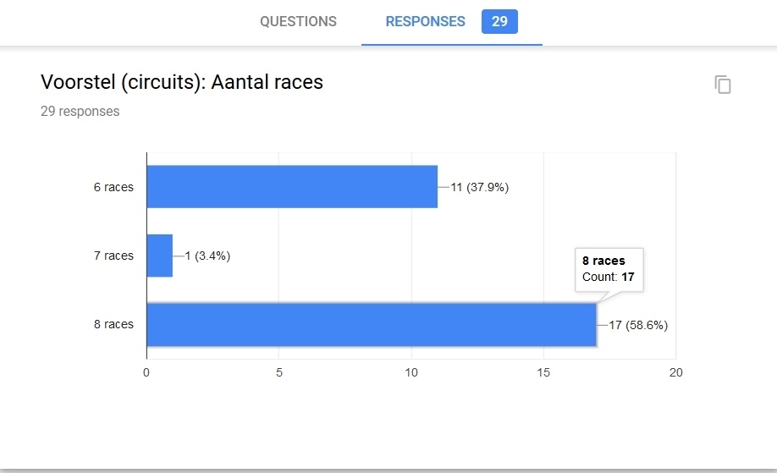Copy the chart with the copy icon
Image resolution: width=777 pixels, height=473 pixels.
pyautogui.click(x=723, y=85)
